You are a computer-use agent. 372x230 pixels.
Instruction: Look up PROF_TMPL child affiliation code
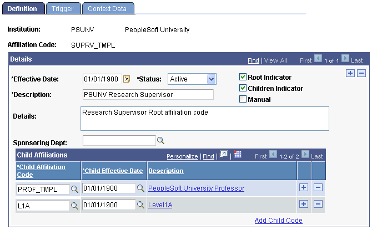tap(74, 189)
